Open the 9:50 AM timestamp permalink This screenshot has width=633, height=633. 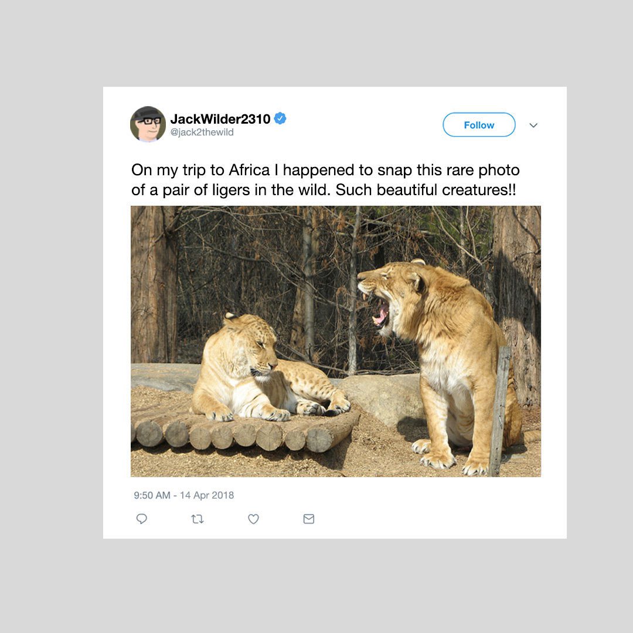[x=152, y=495]
